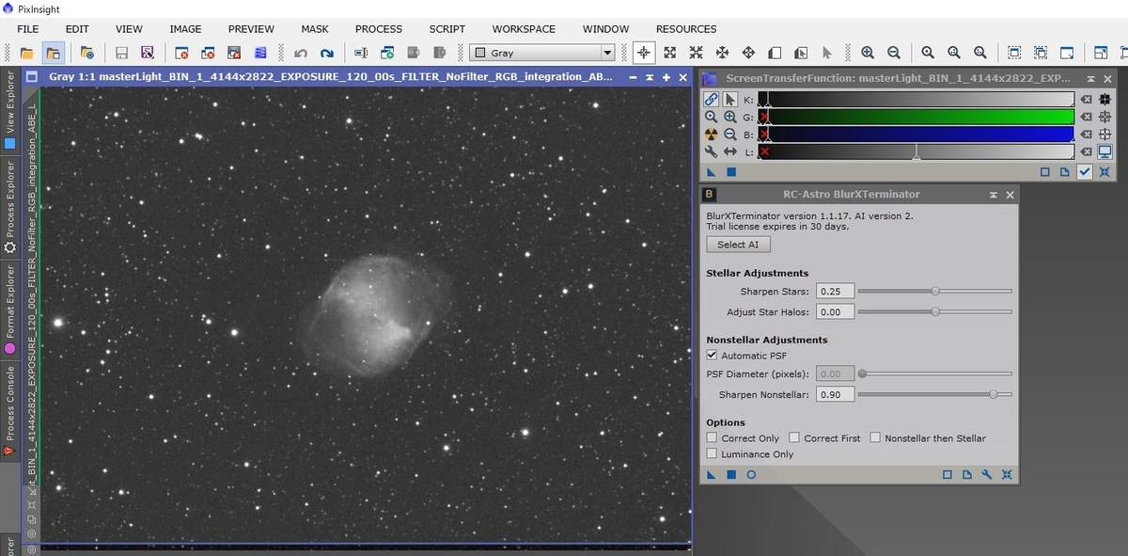Click the wrench settings icon in ScreenTransferFunction
The image size is (1128, 556).
712,151
